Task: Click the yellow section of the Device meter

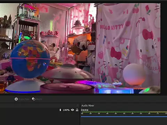Action: coord(158,112)
